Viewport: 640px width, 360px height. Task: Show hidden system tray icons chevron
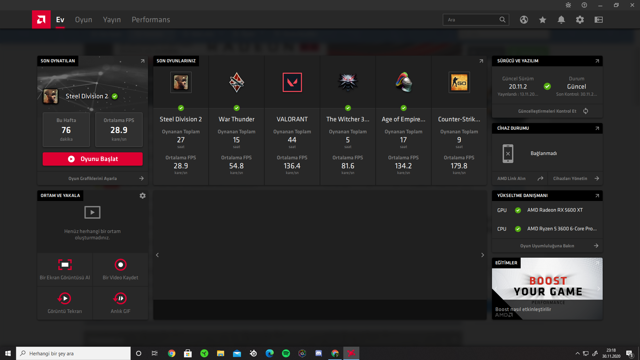coord(577,353)
